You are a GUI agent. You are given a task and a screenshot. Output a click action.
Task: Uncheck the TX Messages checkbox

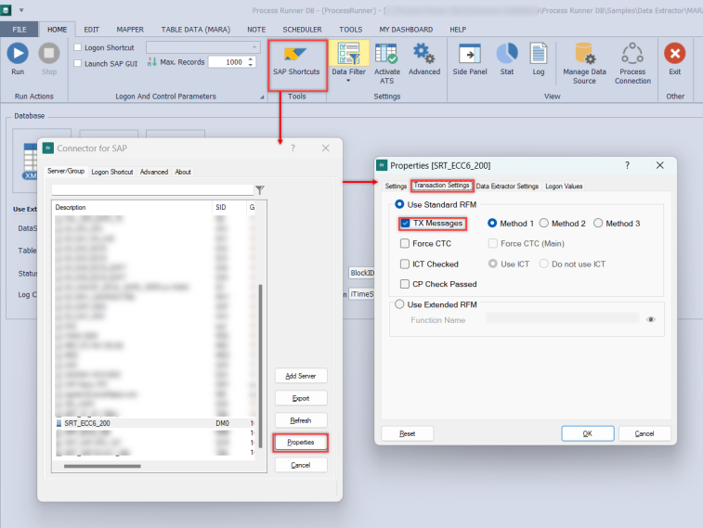(405, 224)
